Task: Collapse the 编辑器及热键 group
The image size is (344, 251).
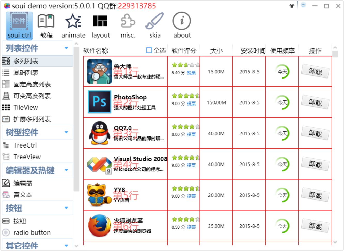Action: pyautogui.click(x=37, y=170)
